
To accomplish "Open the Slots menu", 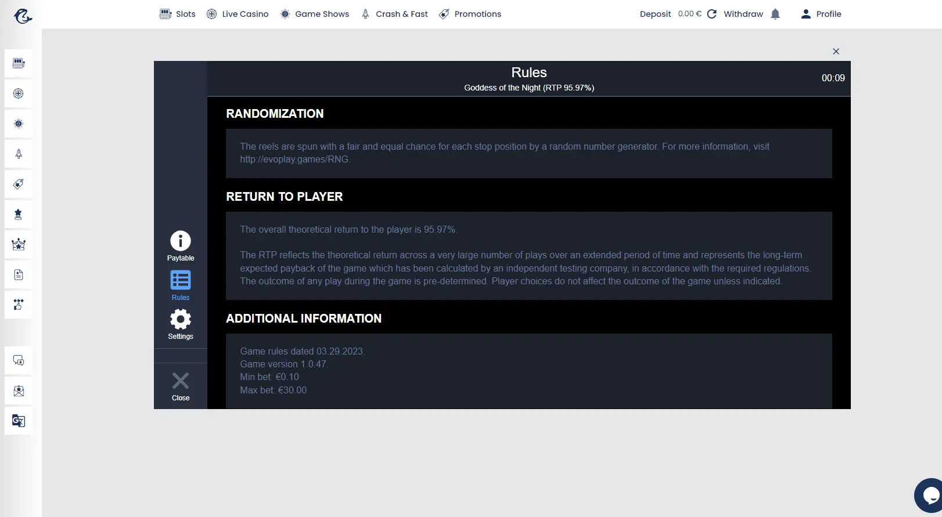I will pos(178,14).
